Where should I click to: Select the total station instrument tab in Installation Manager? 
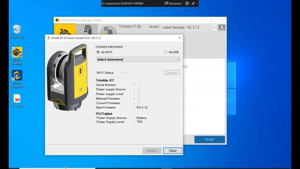(87, 29)
